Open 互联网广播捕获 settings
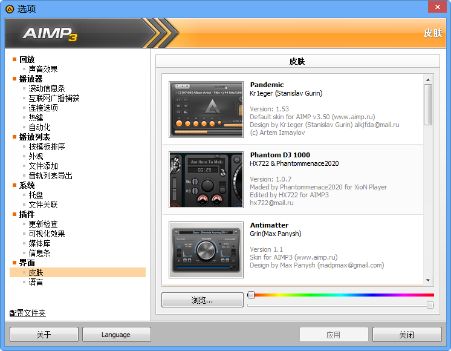 pos(54,98)
